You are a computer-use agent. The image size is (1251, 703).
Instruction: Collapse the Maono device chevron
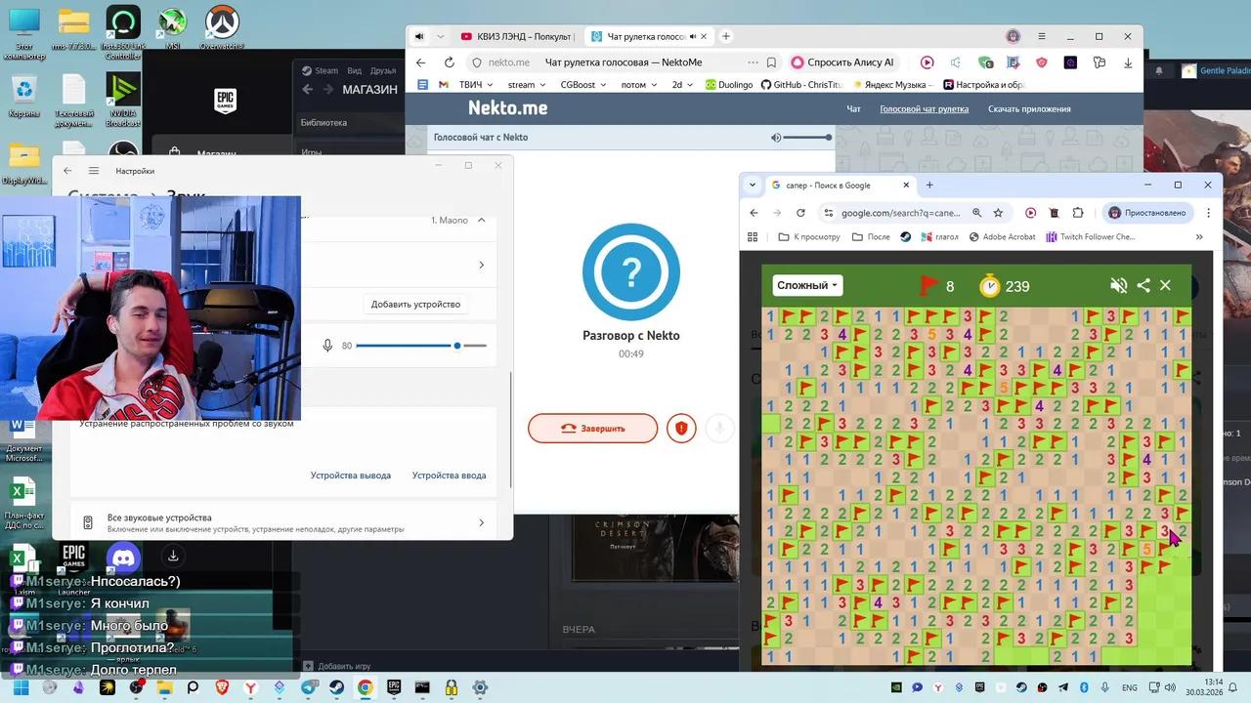(481, 221)
